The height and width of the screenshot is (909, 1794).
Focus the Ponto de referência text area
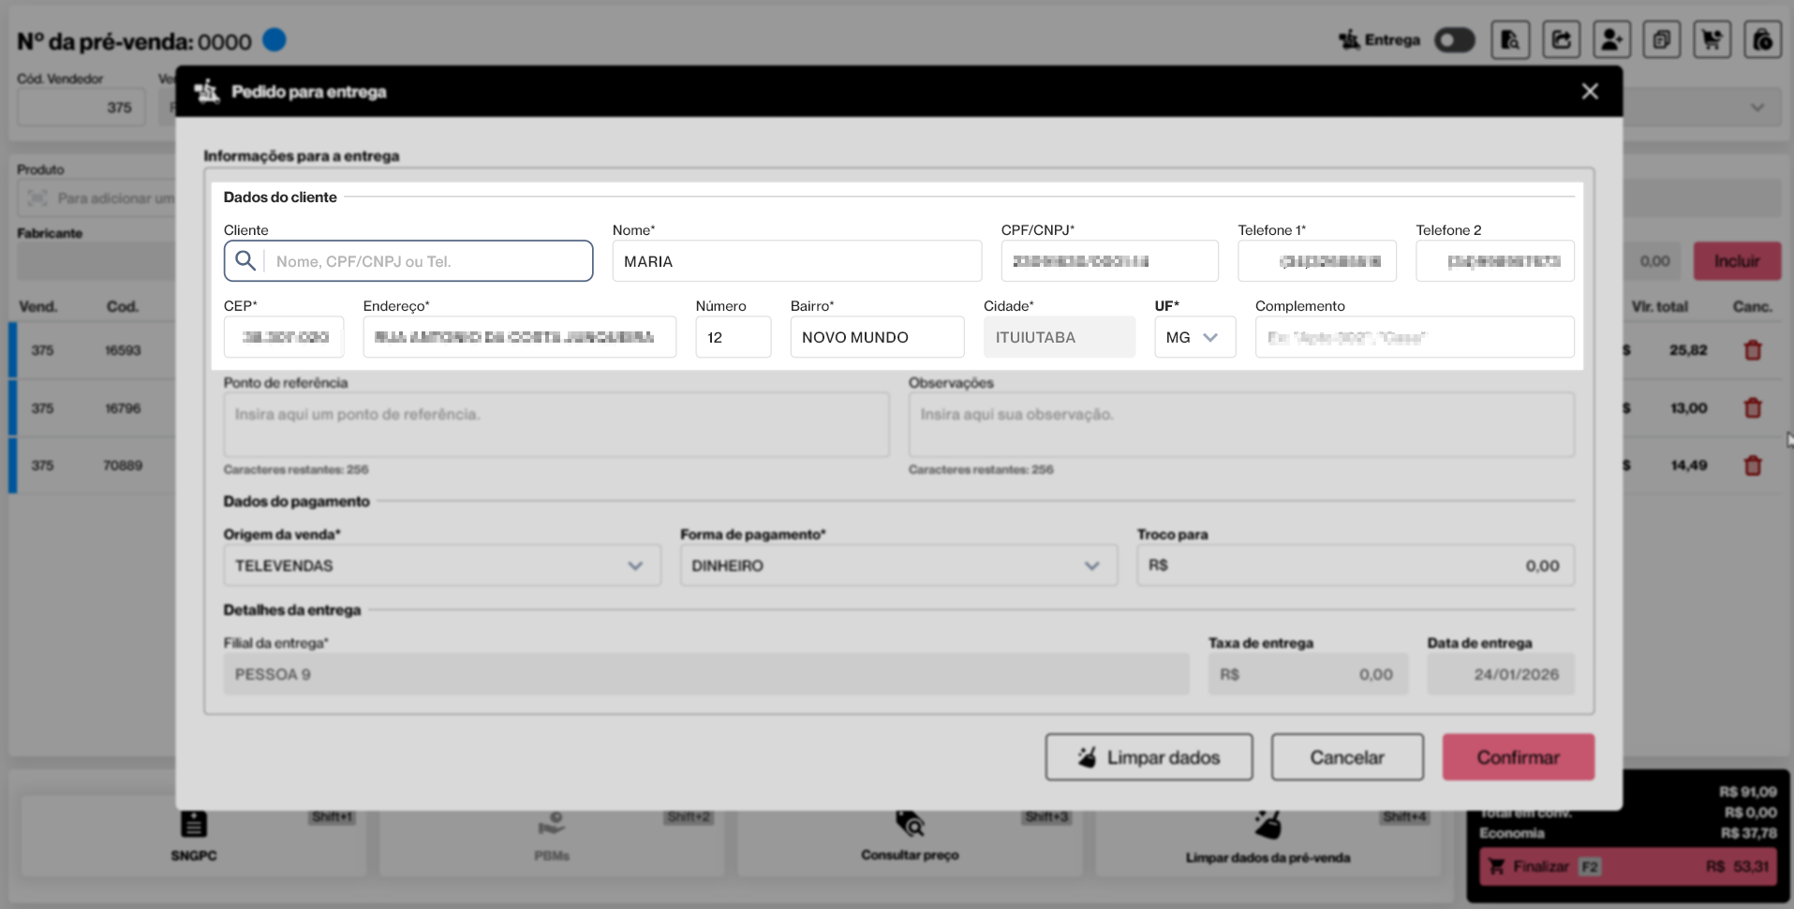[556, 425]
